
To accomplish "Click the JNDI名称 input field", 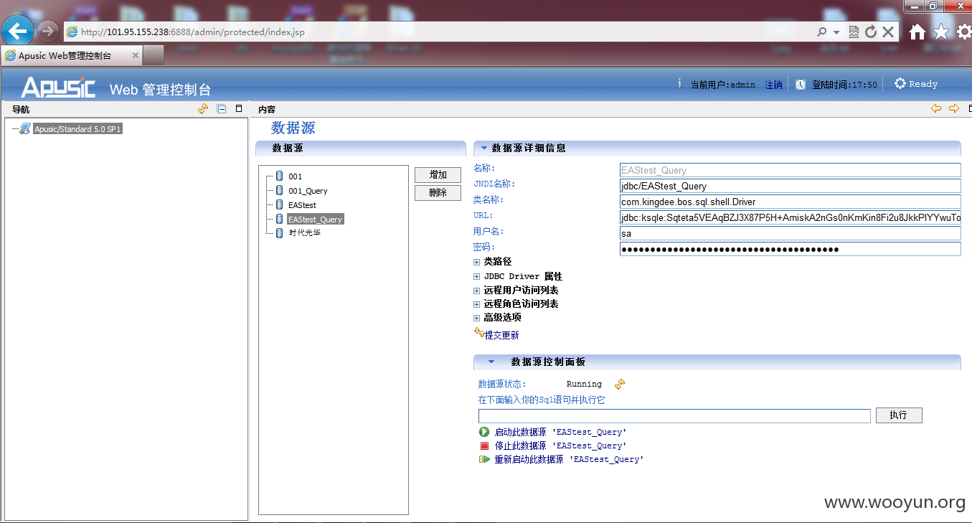I will click(x=790, y=186).
